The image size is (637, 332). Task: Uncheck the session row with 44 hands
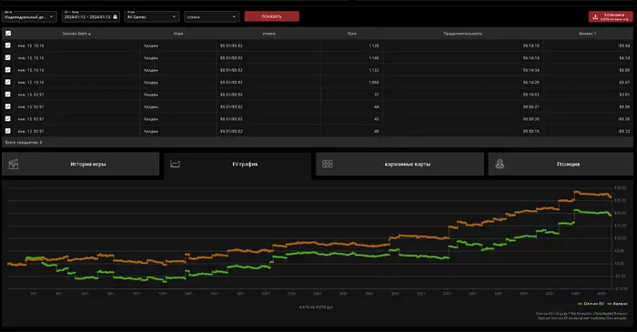click(7, 106)
